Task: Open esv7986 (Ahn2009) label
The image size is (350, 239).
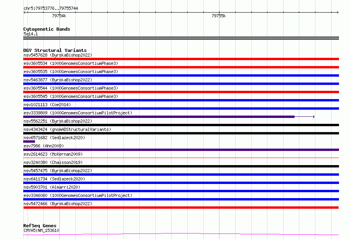Action: (44, 146)
